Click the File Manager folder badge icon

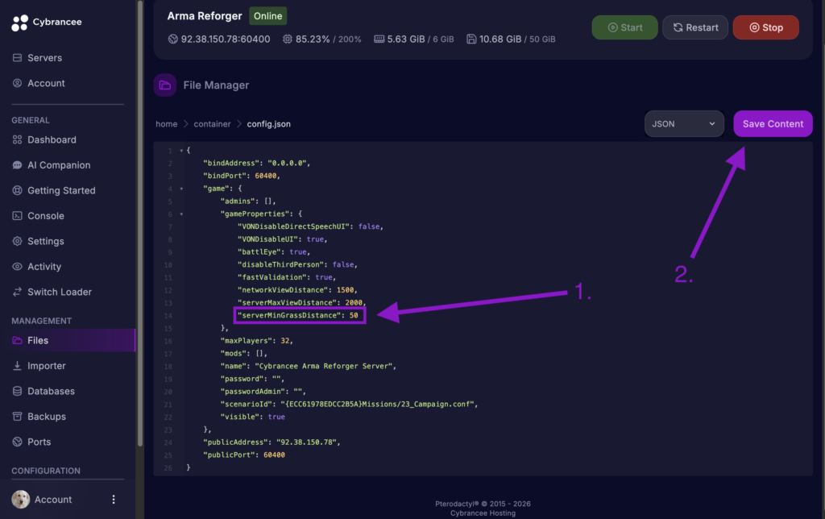pos(165,85)
